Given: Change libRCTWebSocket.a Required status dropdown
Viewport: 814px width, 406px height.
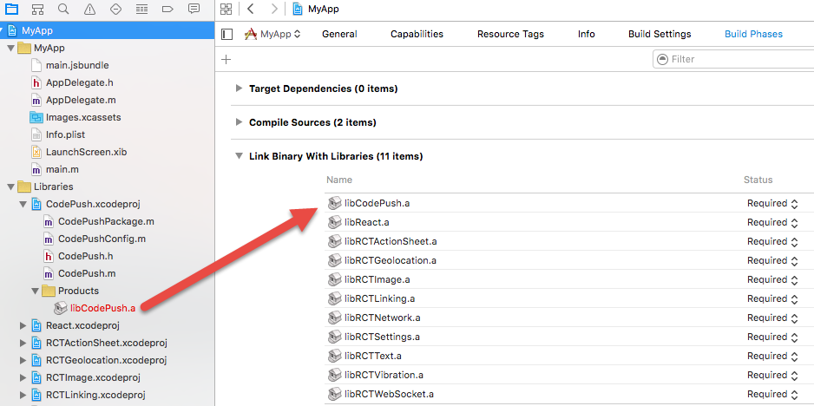Looking at the screenshot, I should [772, 394].
